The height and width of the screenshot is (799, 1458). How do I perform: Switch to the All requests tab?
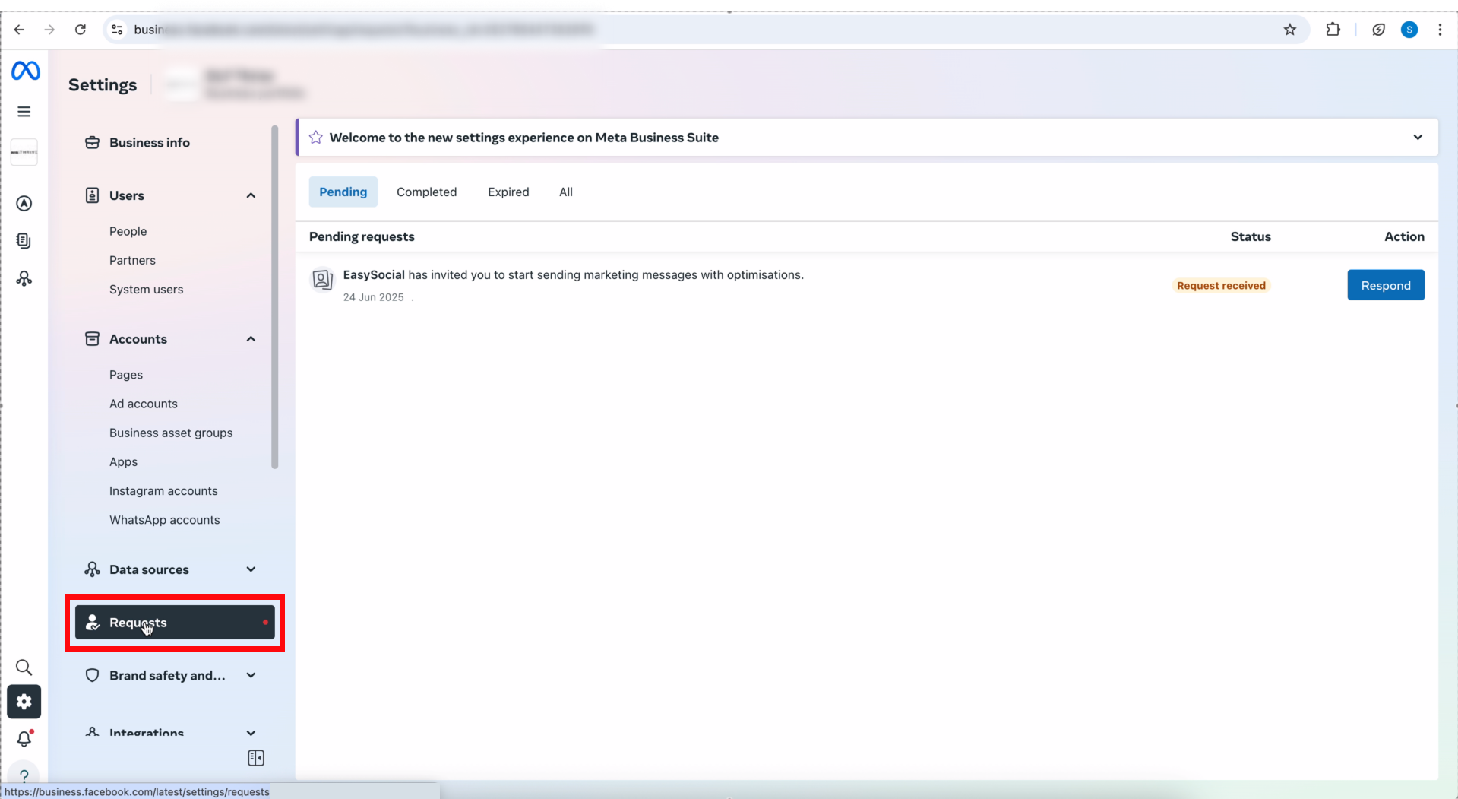click(x=566, y=192)
